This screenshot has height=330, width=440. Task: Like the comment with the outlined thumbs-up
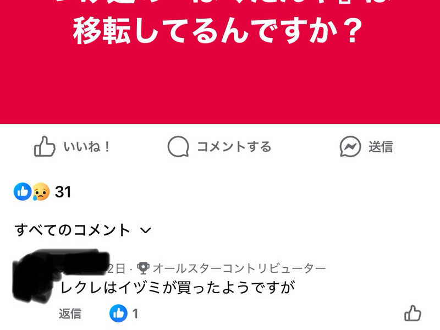[x=413, y=313]
